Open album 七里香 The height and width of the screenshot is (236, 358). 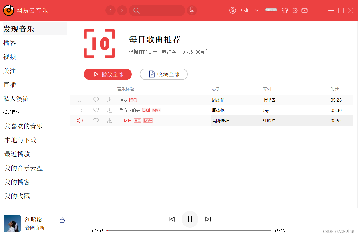click(269, 100)
